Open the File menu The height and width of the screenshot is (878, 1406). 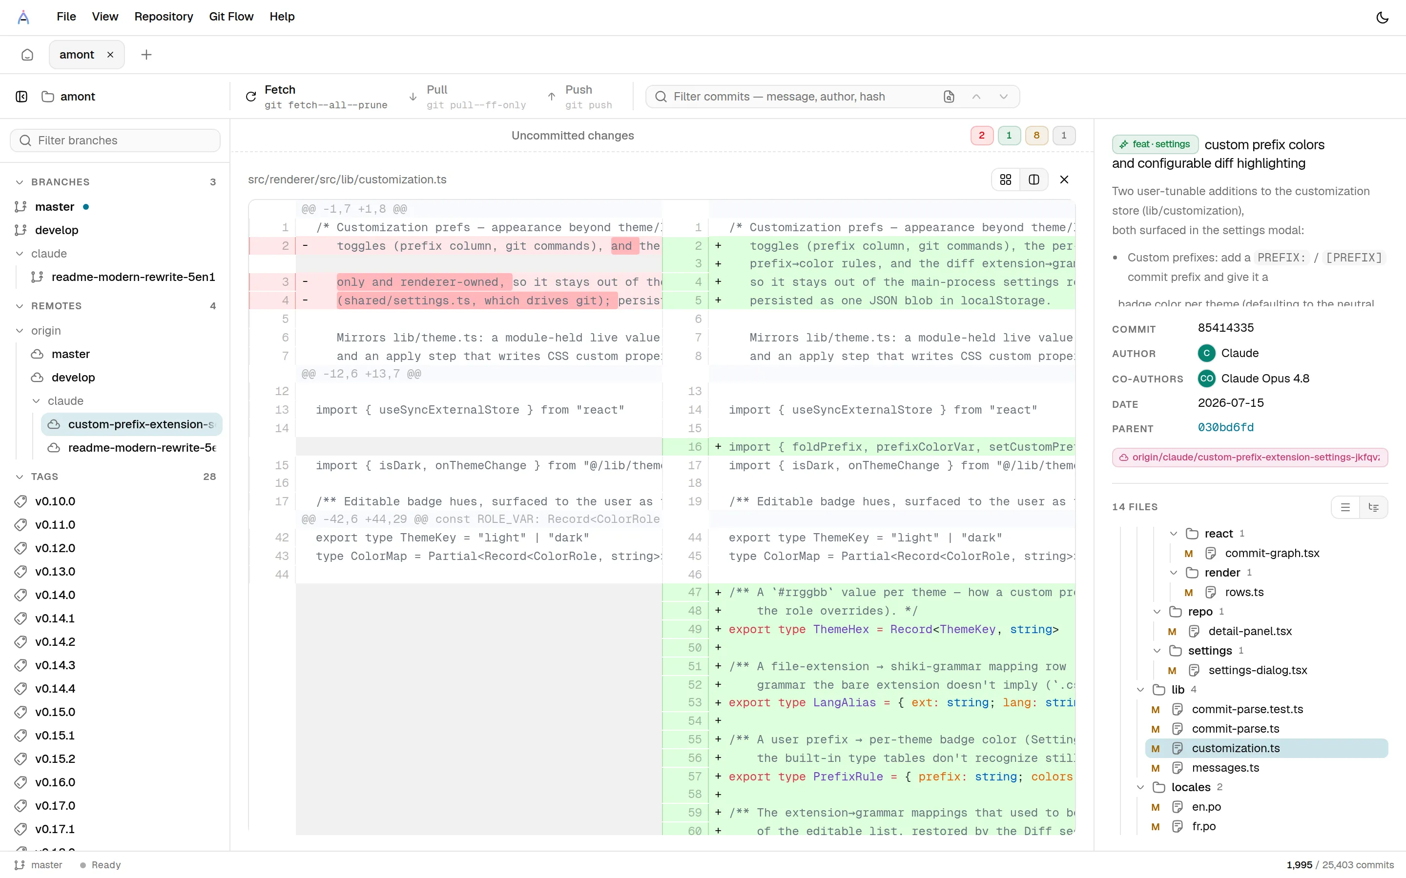click(x=66, y=17)
